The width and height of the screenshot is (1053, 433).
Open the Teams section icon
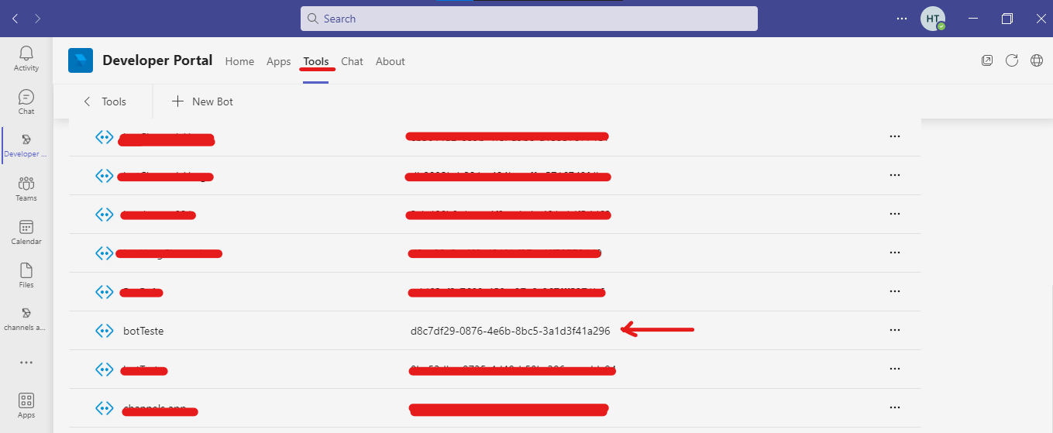click(x=26, y=189)
